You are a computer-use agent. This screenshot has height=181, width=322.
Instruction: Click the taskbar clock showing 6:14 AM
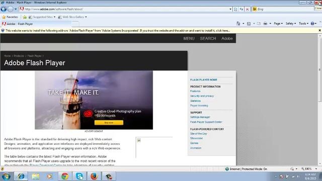[310, 176]
